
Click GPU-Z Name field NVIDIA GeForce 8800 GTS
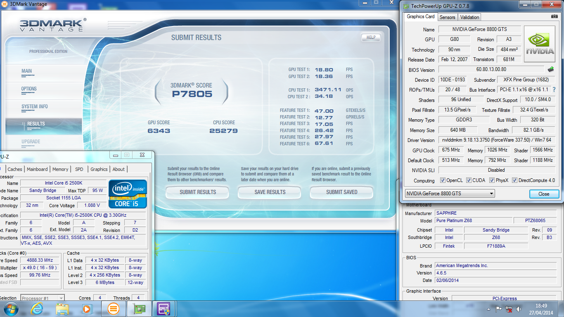(x=479, y=29)
